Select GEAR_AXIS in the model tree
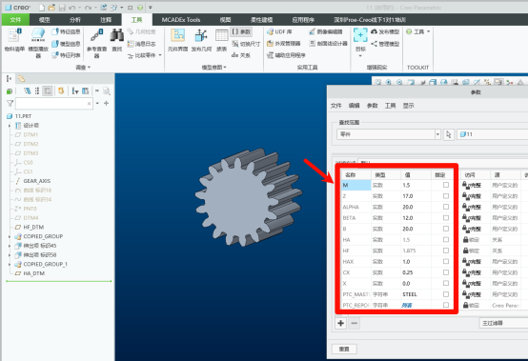Image resolution: width=528 pixels, height=361 pixels. [37, 181]
